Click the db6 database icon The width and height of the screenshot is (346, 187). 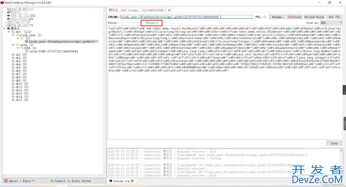pos(13,71)
